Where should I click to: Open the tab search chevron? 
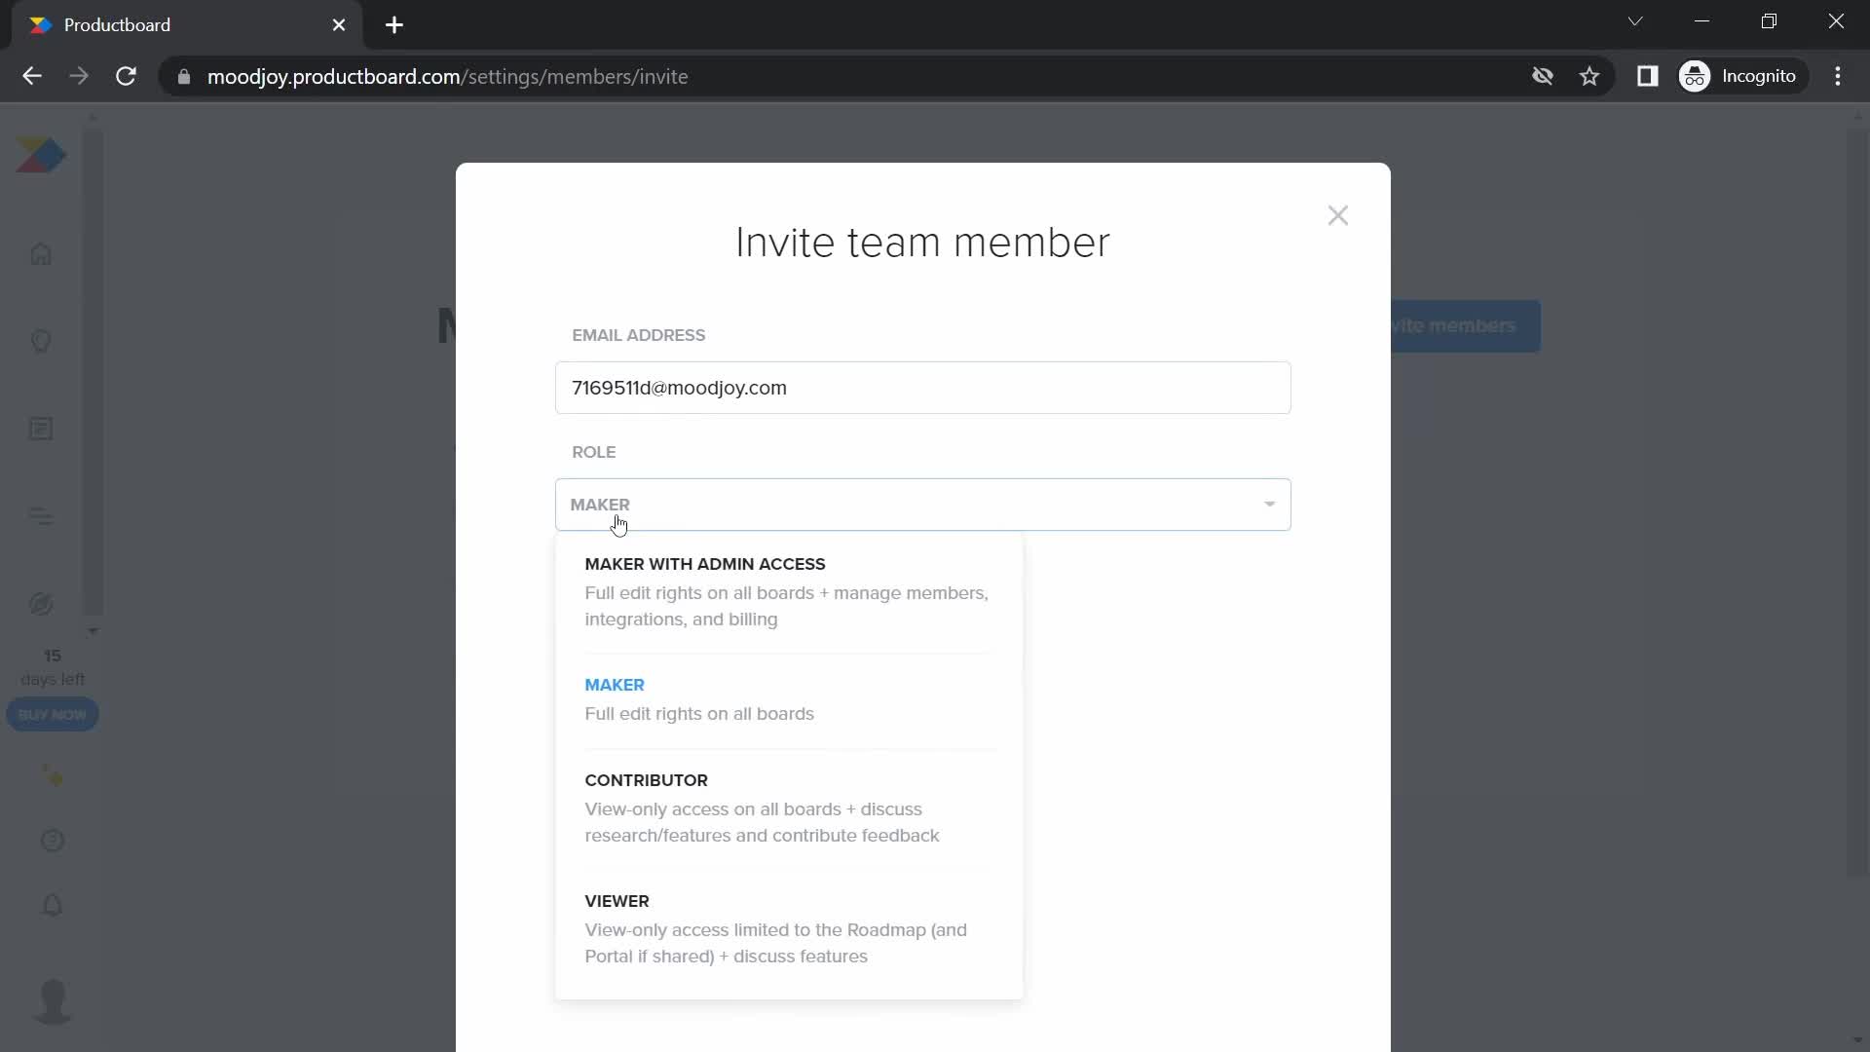[1635, 21]
